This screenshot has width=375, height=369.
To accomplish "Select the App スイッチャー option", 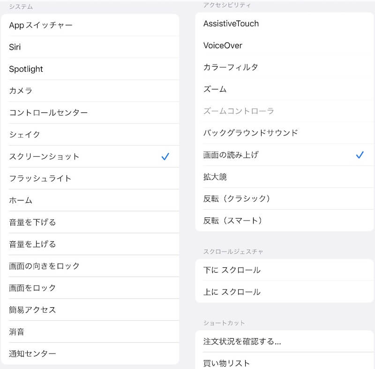I will pyautogui.click(x=90, y=25).
